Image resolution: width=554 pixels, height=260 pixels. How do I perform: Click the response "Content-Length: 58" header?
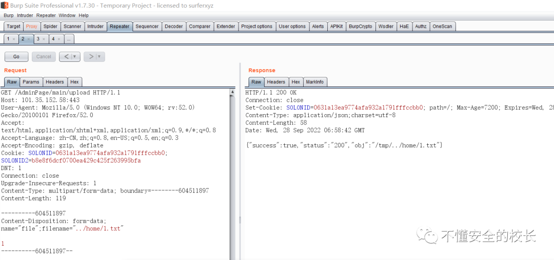276,123
